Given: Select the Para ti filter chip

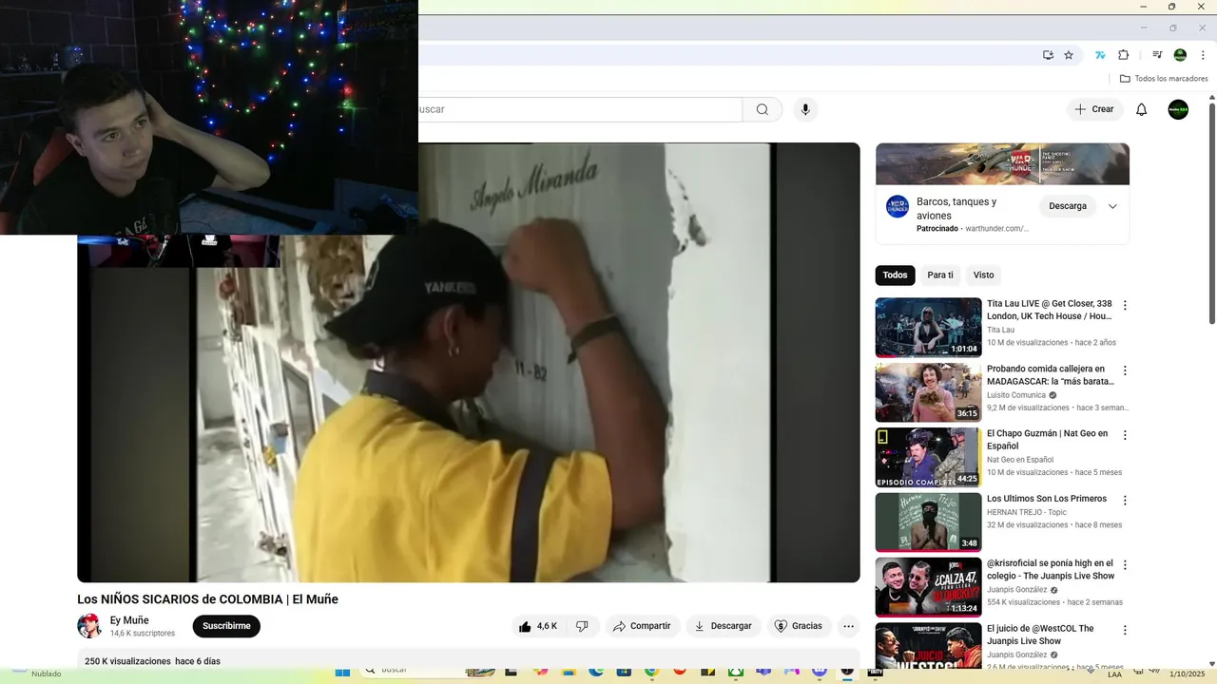Looking at the screenshot, I should point(940,275).
